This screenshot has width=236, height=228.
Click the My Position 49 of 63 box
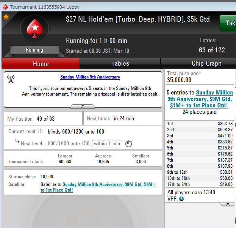pyautogui.click(x=43, y=118)
